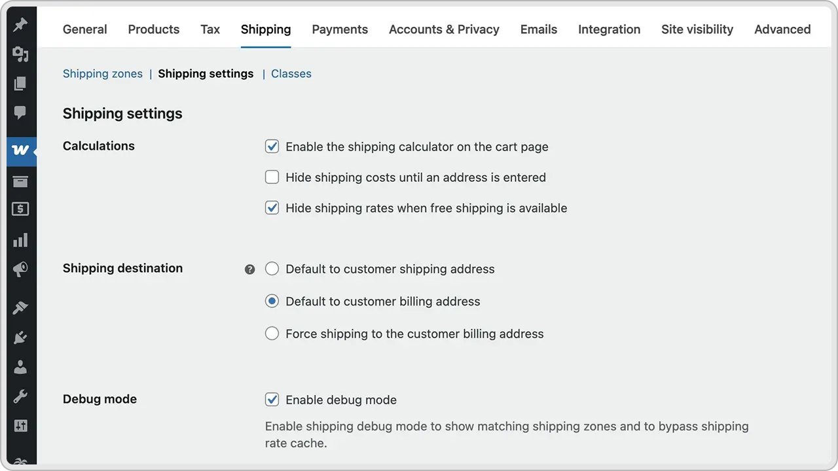The height and width of the screenshot is (471, 838).
Task: Click the help icon beside Shipping destination
Action: 249,270
